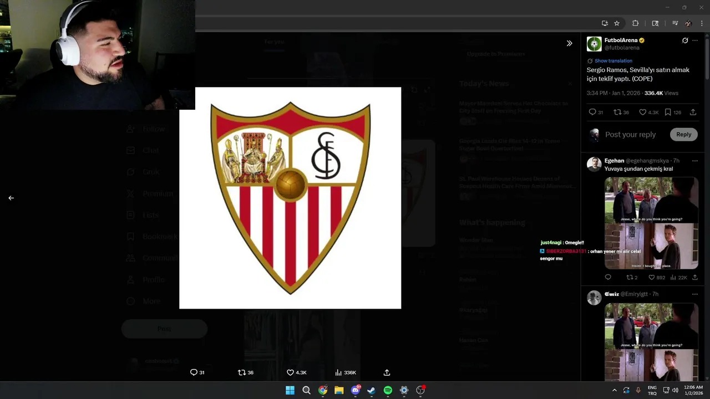Click the Grok icon on FutbolArena post
This screenshot has height=399, width=710.
tap(685, 40)
